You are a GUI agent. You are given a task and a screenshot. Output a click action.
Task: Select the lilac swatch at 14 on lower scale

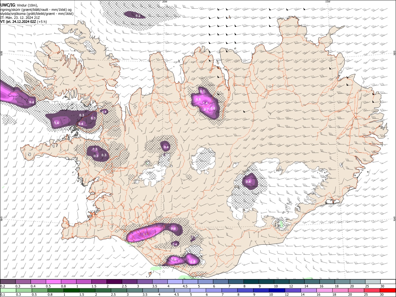tap(309, 291)
